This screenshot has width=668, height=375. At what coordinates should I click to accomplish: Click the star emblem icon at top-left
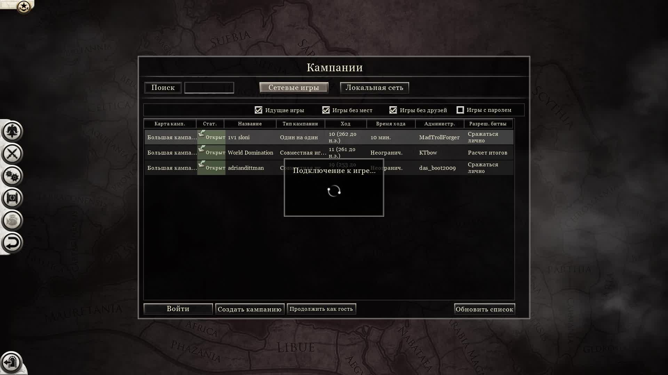click(x=24, y=7)
